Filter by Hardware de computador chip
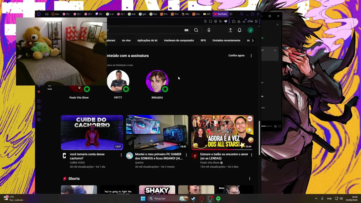 pos(179,41)
